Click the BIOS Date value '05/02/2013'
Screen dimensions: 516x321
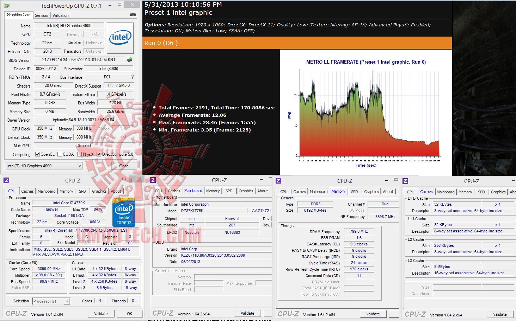[226, 262]
